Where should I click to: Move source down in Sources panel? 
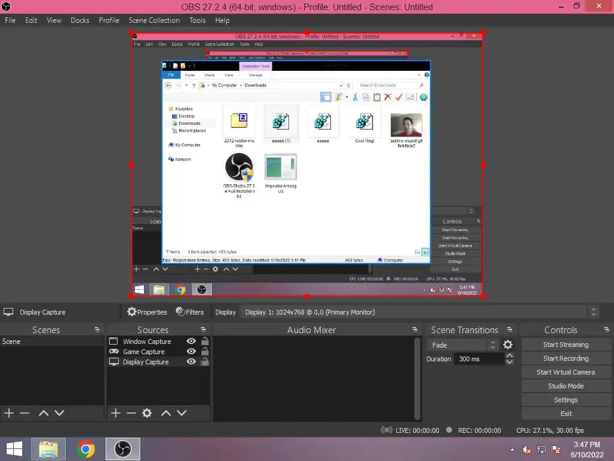point(182,413)
